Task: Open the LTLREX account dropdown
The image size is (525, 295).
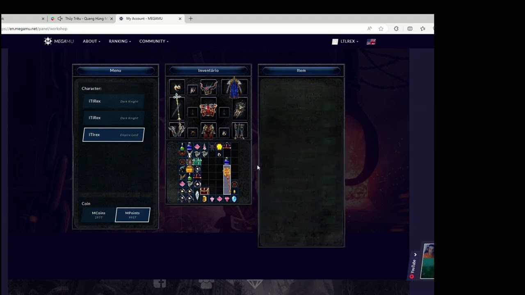Action: coord(345,41)
